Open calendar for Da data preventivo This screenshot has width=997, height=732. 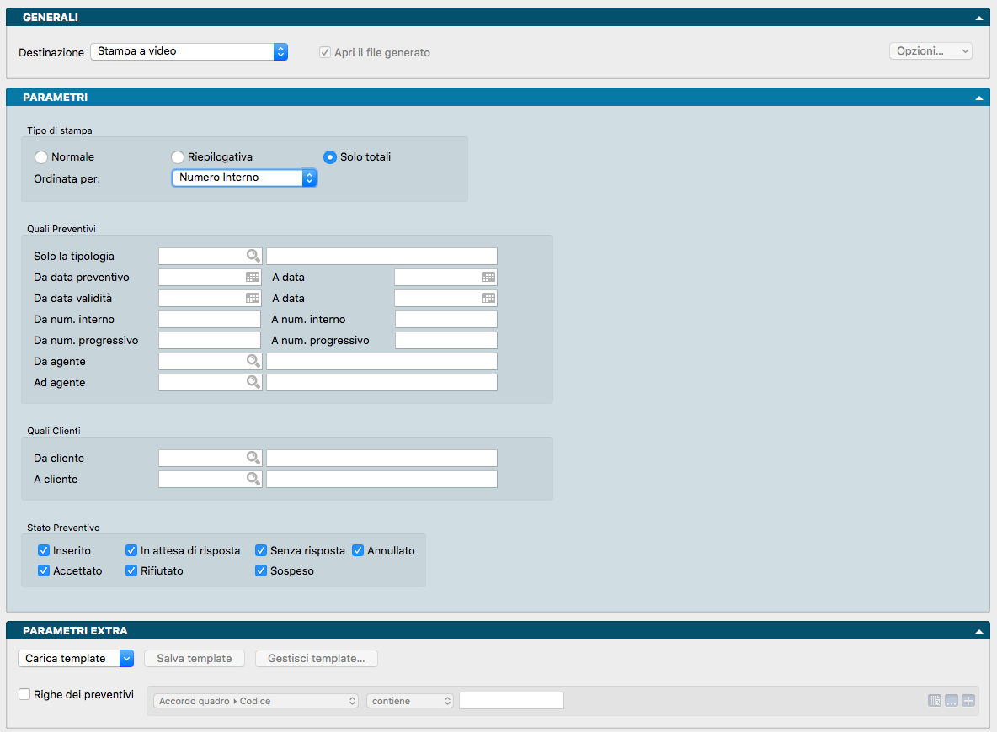253,277
